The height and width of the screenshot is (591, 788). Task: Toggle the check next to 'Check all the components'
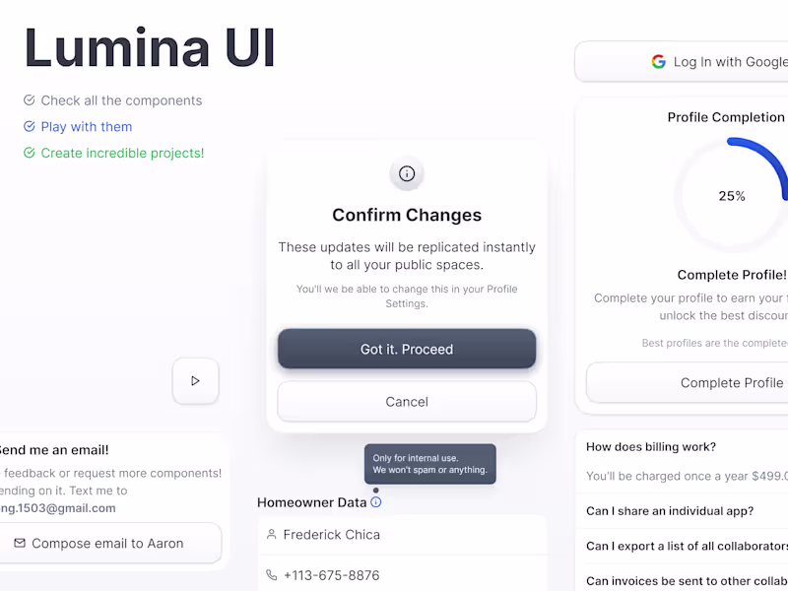(x=30, y=100)
